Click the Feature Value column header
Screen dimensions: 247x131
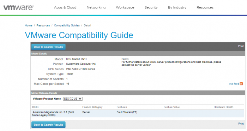tap(172, 107)
